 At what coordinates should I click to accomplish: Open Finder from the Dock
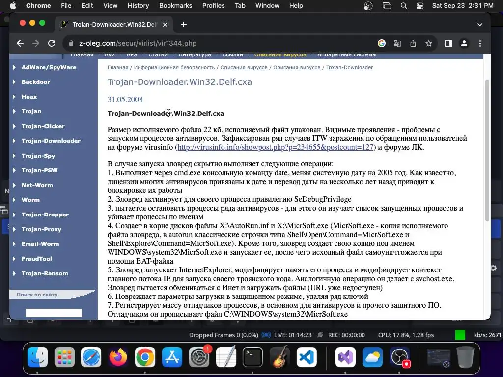point(37,357)
